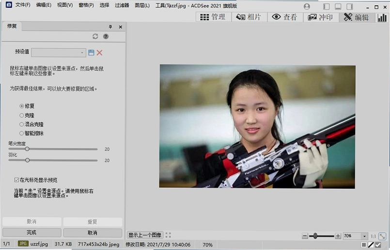Click the 717x453x24b jpeg dimensions text
The image size is (390, 250).
99,244
